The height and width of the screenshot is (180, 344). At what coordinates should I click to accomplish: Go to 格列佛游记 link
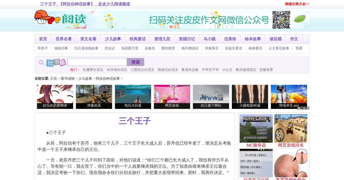(190, 48)
